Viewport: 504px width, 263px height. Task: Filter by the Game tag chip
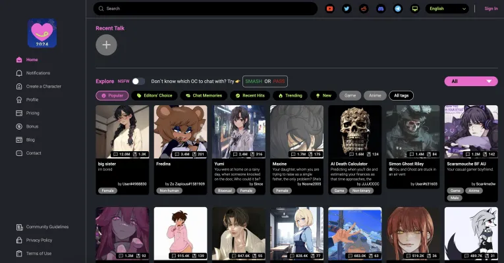point(350,95)
